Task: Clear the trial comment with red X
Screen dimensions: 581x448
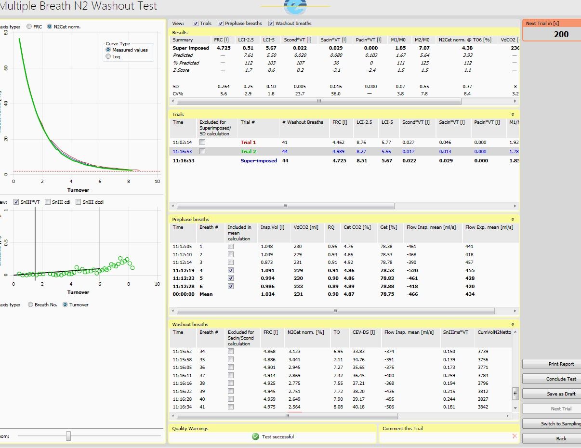Action: click(x=515, y=436)
